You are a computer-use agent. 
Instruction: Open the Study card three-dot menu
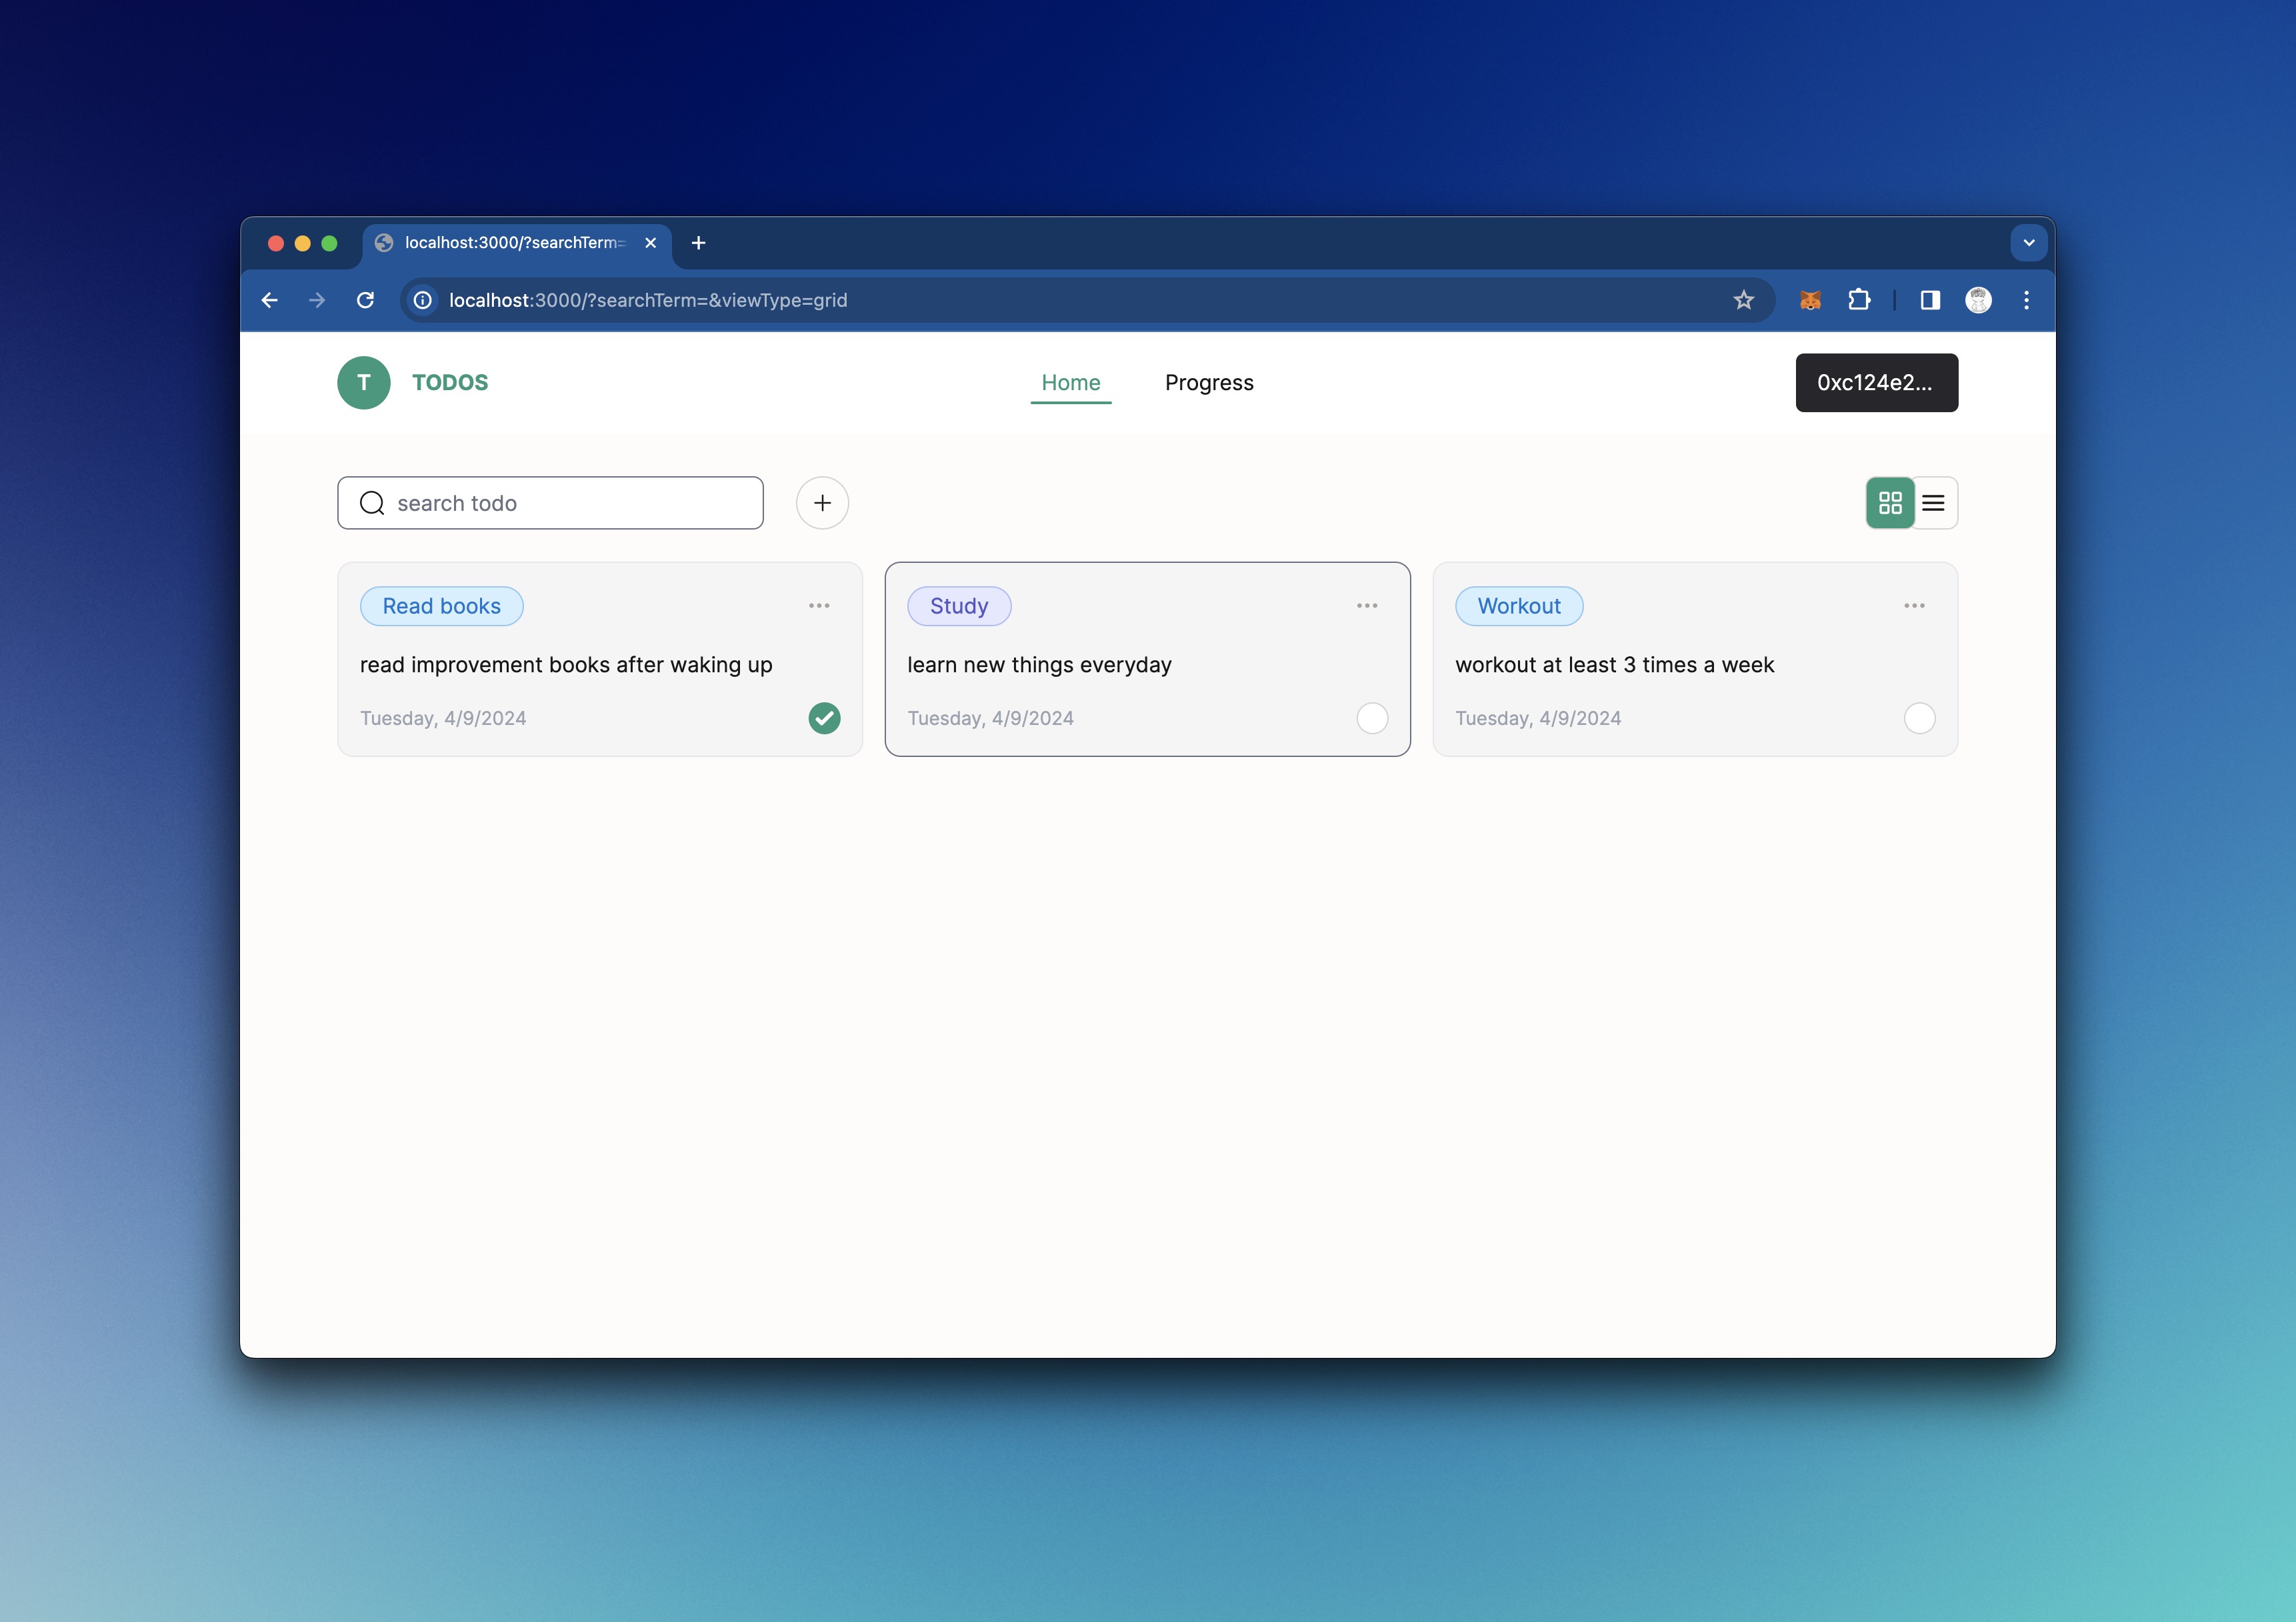pyautogui.click(x=1367, y=606)
